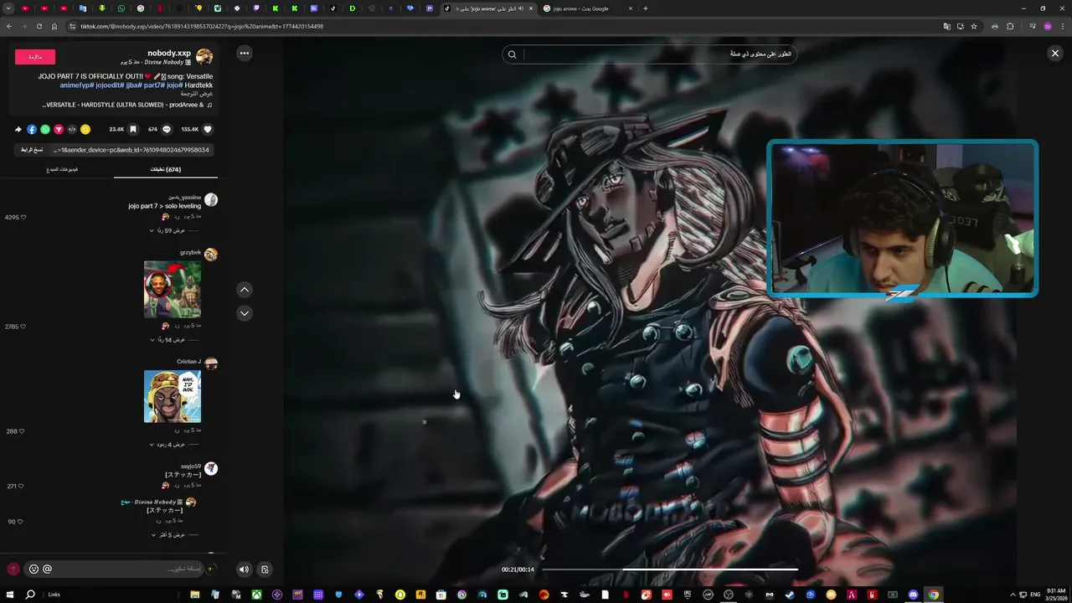1072x603 pixels.
Task: Open a new browser tab
Action: click(645, 8)
